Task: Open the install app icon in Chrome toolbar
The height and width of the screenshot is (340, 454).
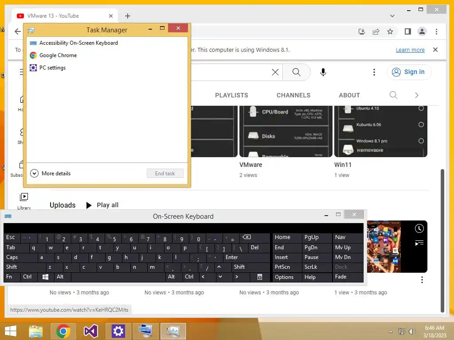Action: (362, 31)
